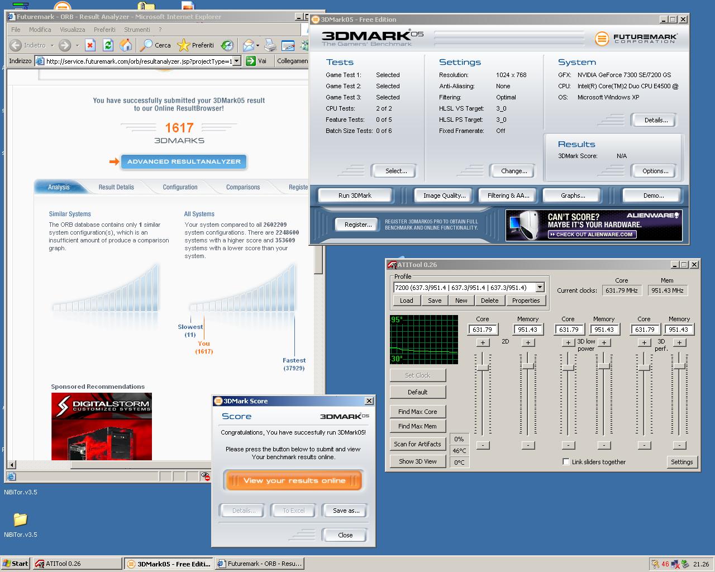
Task: Click the 3DMark Score dialog title icon
Action: click(x=218, y=401)
